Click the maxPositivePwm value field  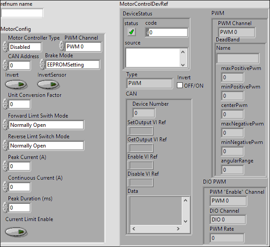pyautogui.click(x=232, y=77)
